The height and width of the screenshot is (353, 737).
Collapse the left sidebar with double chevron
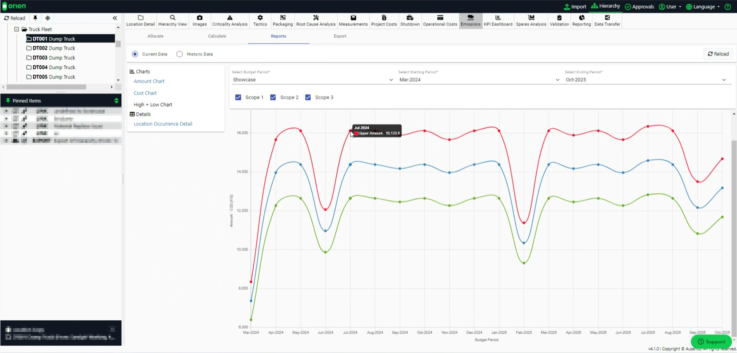(x=115, y=18)
